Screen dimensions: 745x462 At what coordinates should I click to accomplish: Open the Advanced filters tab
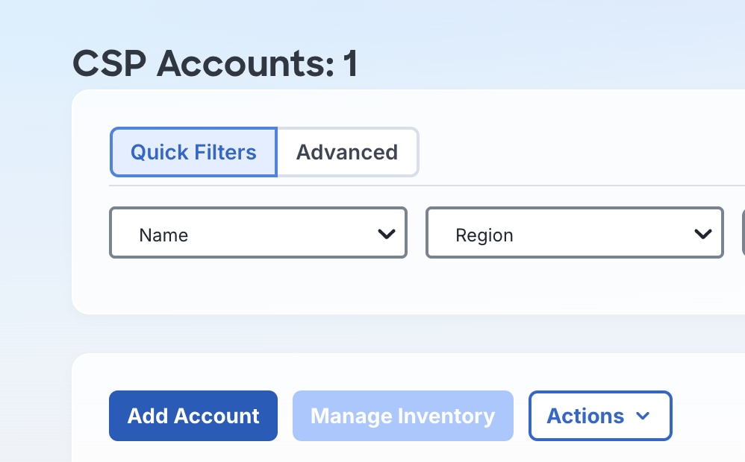347,152
